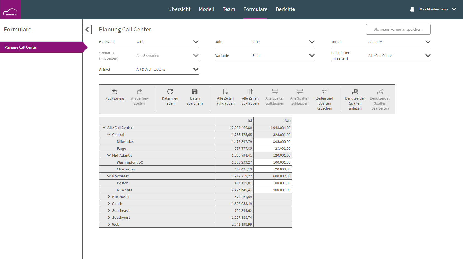The image size is (463, 259).
Task: Select the Charleston row label
Action: tap(126, 169)
